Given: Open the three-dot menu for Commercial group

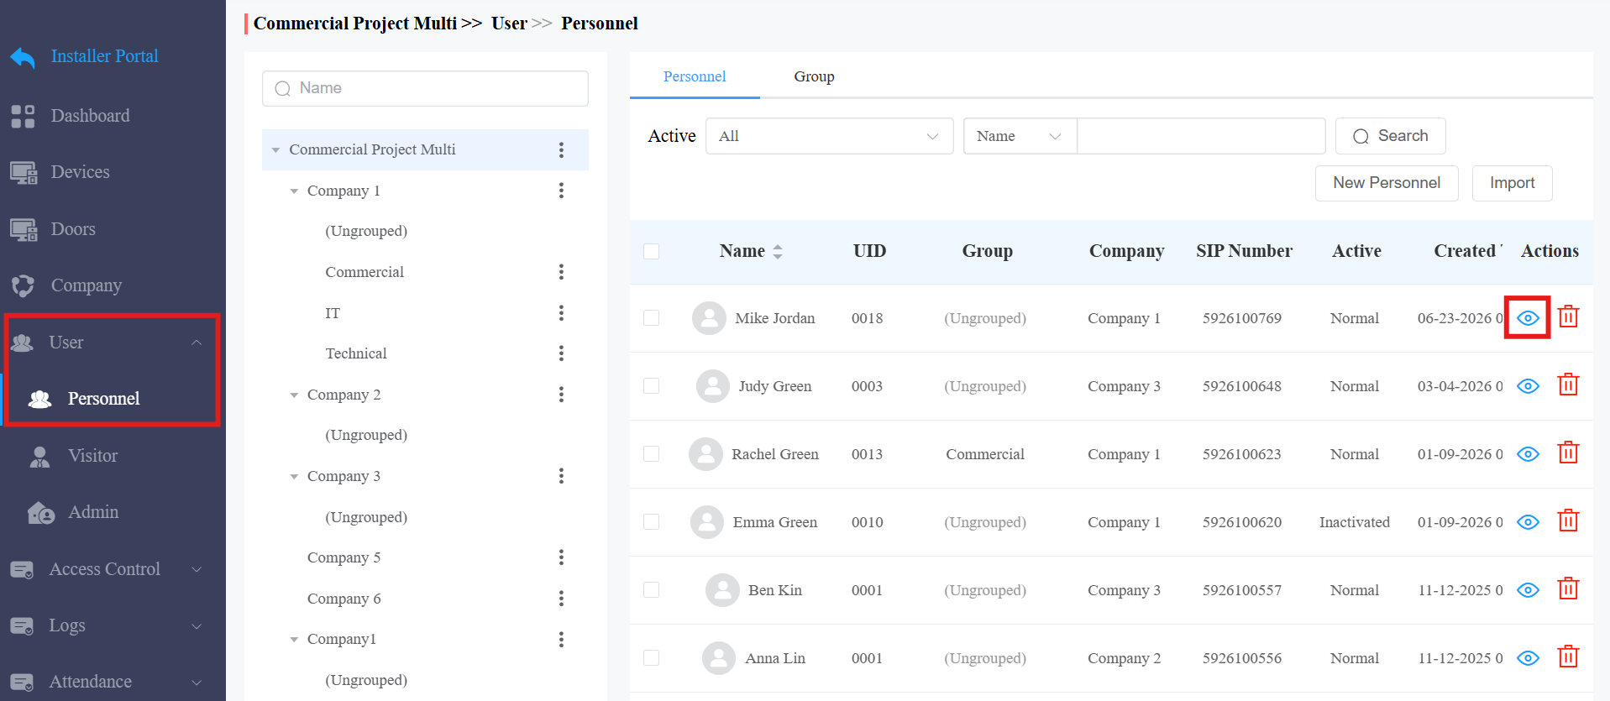Looking at the screenshot, I should (561, 272).
